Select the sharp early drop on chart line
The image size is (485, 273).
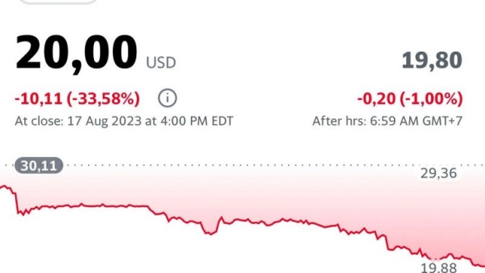[16, 202]
